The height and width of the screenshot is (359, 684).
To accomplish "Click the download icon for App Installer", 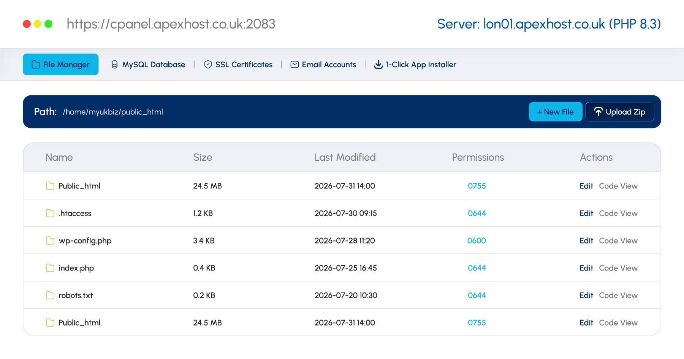I will coord(378,65).
